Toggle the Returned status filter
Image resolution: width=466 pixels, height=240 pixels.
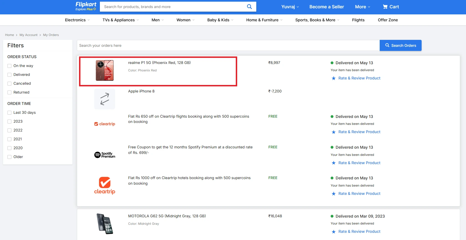point(9,92)
